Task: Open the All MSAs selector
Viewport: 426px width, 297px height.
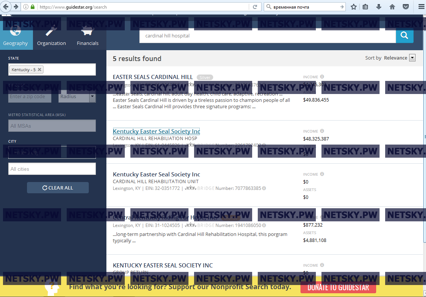Action: coord(52,126)
